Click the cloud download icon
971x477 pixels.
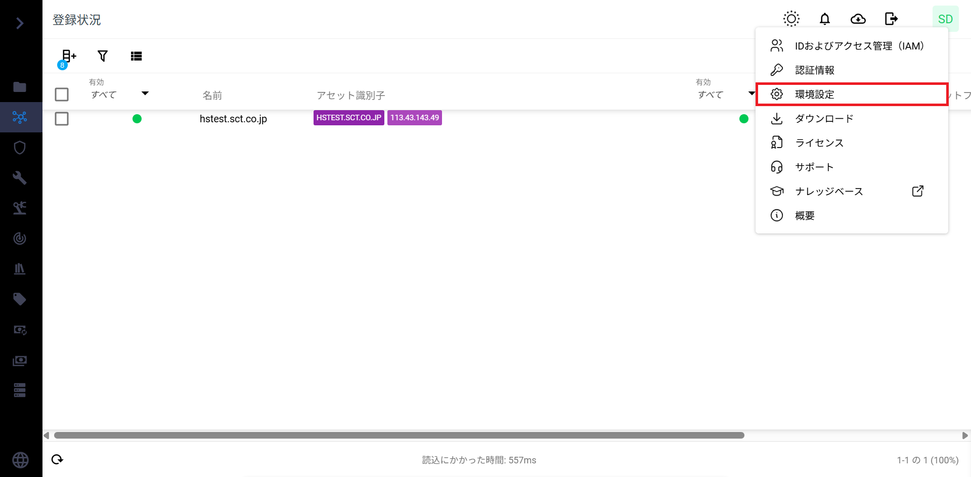[x=858, y=19]
